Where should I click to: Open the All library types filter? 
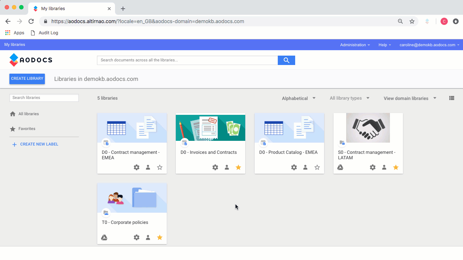pyautogui.click(x=349, y=98)
